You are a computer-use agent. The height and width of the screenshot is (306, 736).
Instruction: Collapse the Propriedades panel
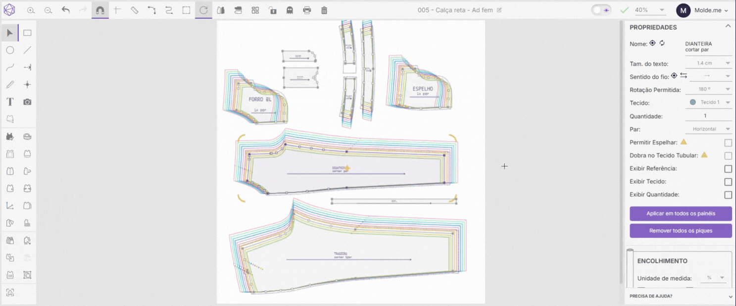tap(728, 27)
